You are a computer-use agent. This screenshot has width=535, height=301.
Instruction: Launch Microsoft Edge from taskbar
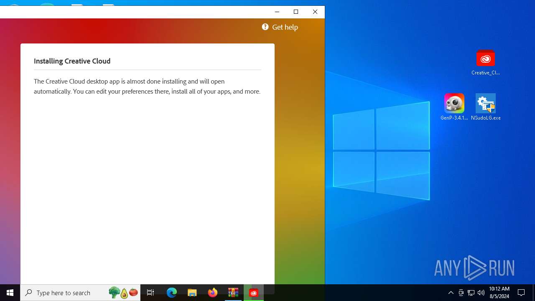point(172,293)
